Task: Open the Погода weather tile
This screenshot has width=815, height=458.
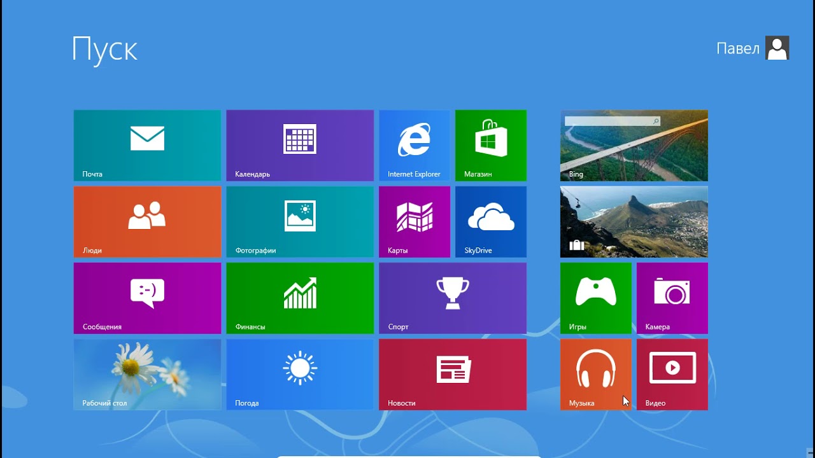Action: pos(300,375)
